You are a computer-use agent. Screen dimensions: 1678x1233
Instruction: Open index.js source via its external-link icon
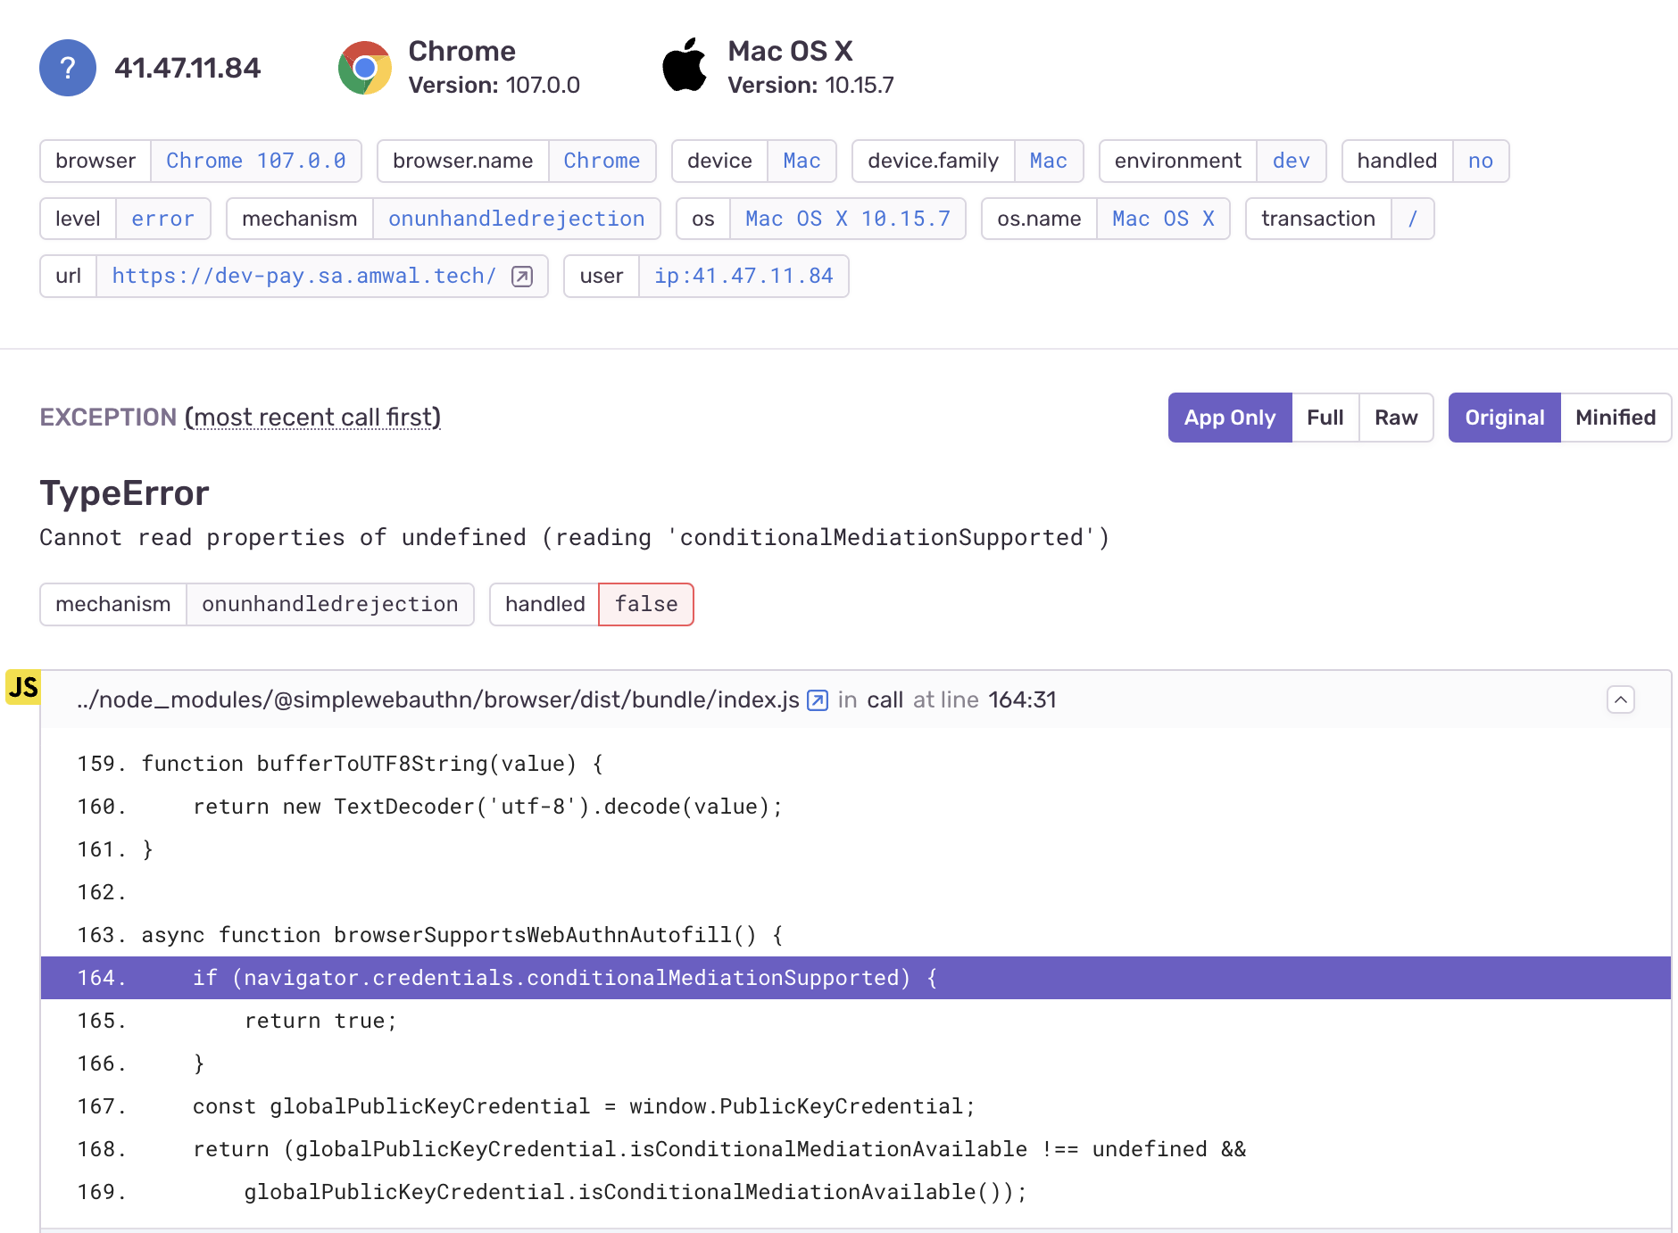pyautogui.click(x=817, y=700)
